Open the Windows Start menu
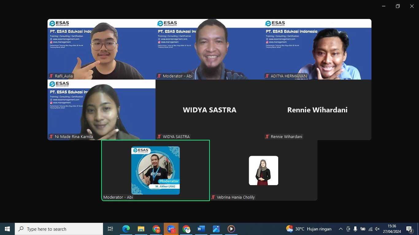This screenshot has height=235, width=419. click(7, 229)
